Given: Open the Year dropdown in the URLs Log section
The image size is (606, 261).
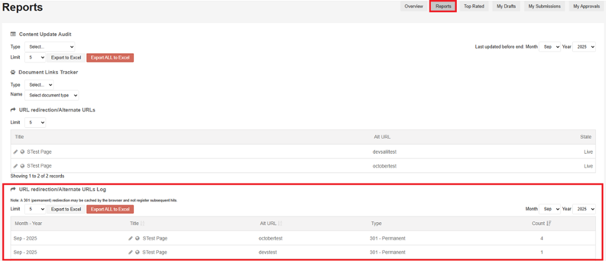Looking at the screenshot, I should tap(584, 209).
